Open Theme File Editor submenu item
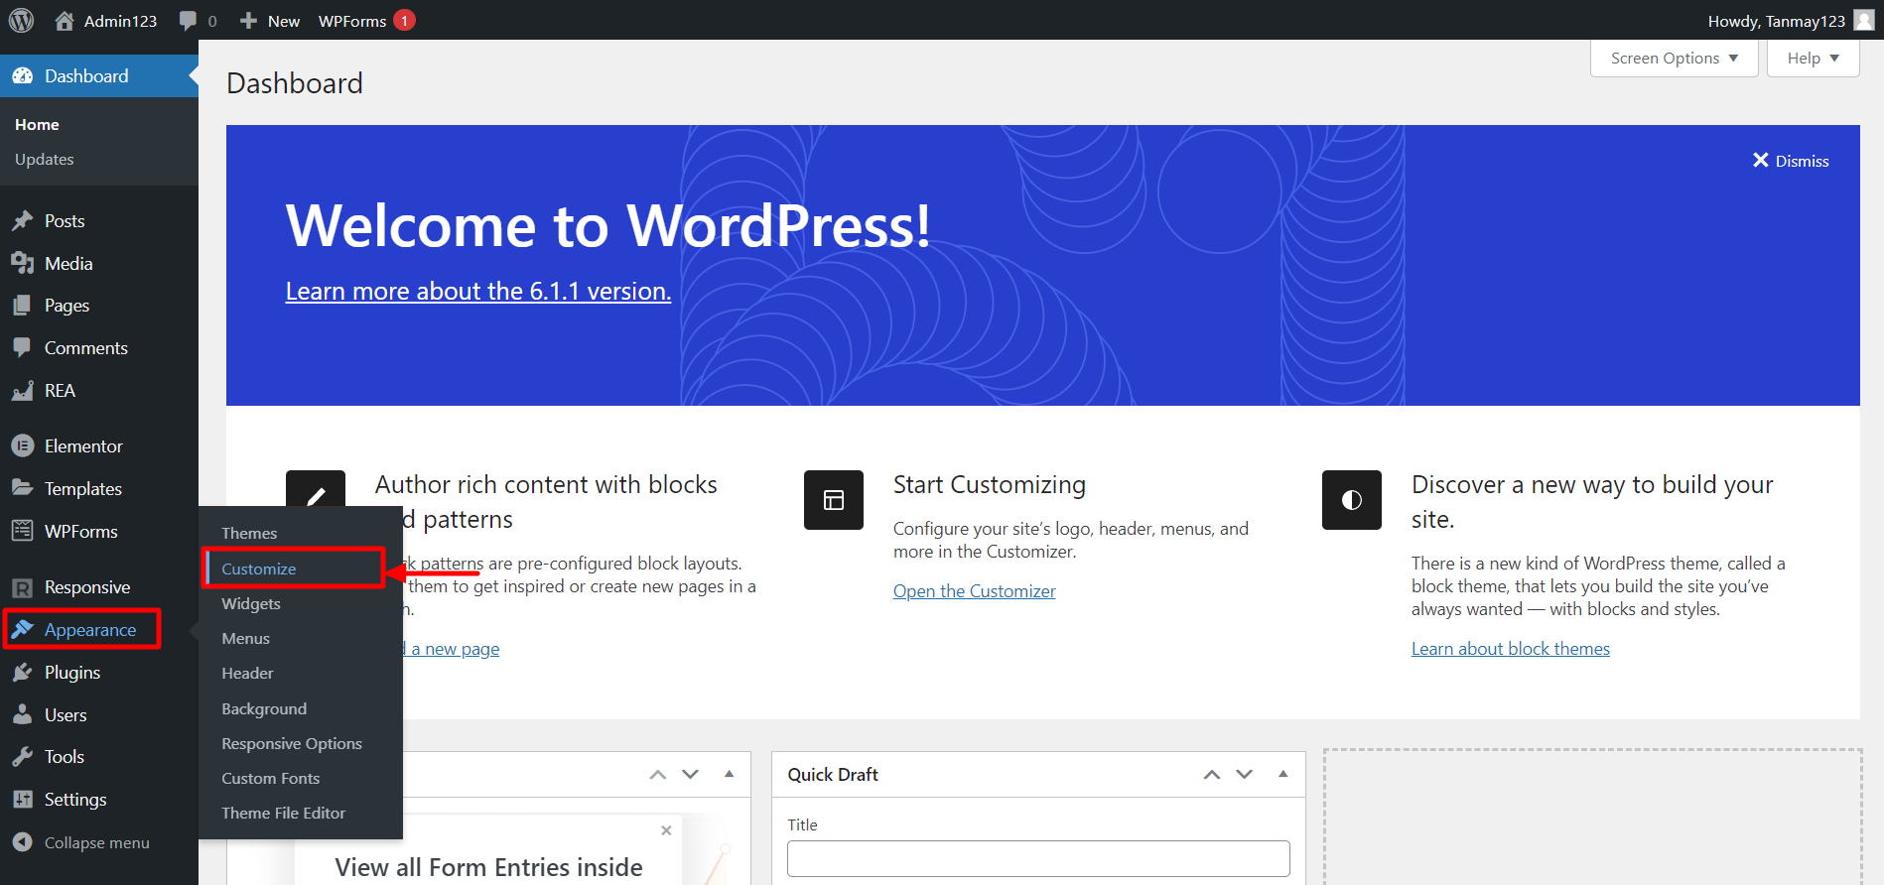1884x885 pixels. coord(284,813)
